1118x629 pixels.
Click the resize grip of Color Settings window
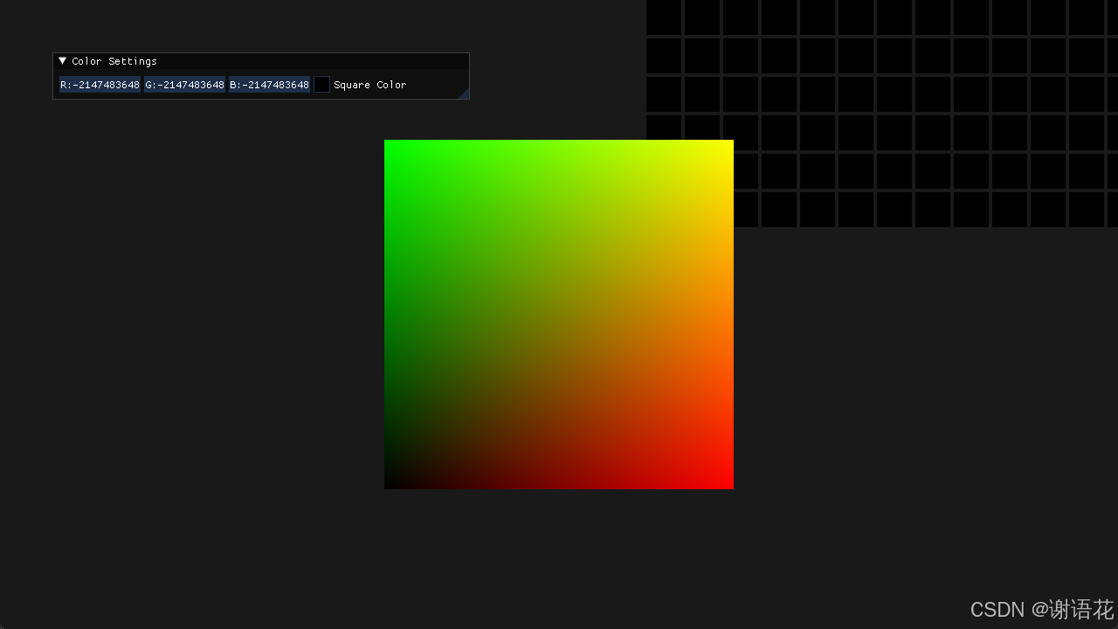(x=464, y=93)
